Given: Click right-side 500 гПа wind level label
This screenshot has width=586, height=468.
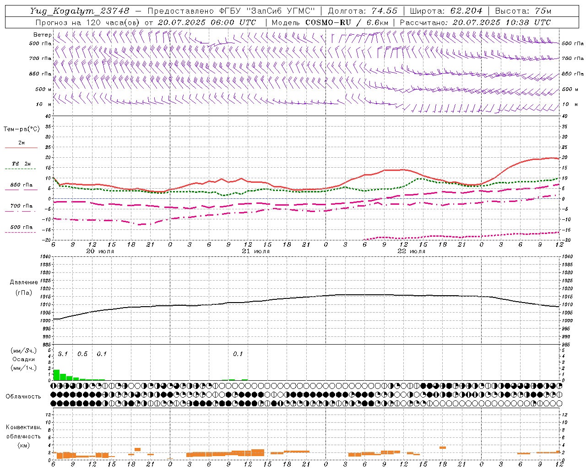Looking at the screenshot, I should [x=573, y=43].
